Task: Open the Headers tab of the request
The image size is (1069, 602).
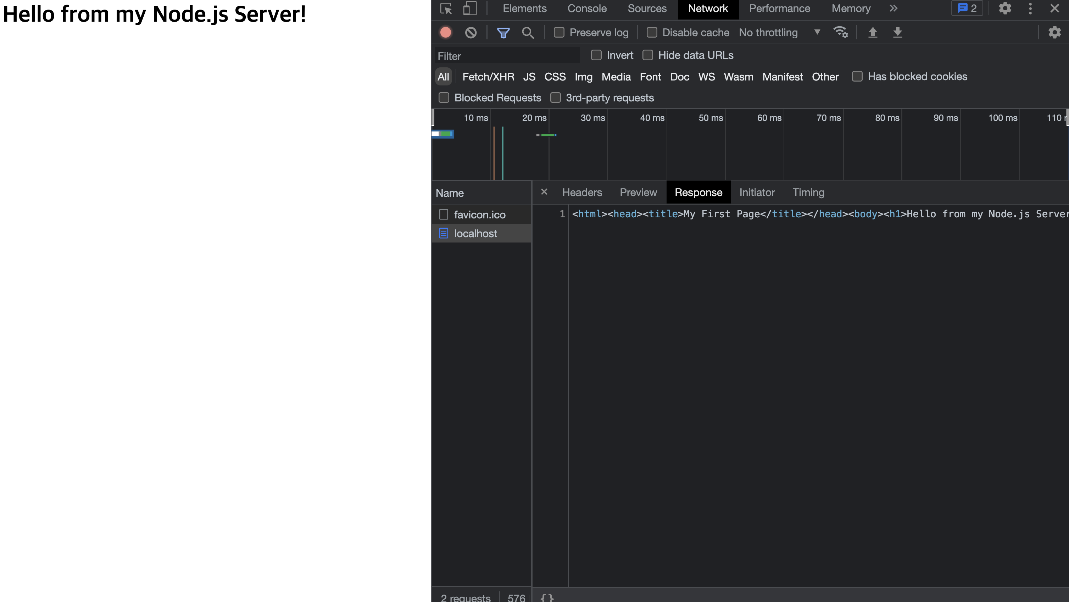Action: point(582,193)
